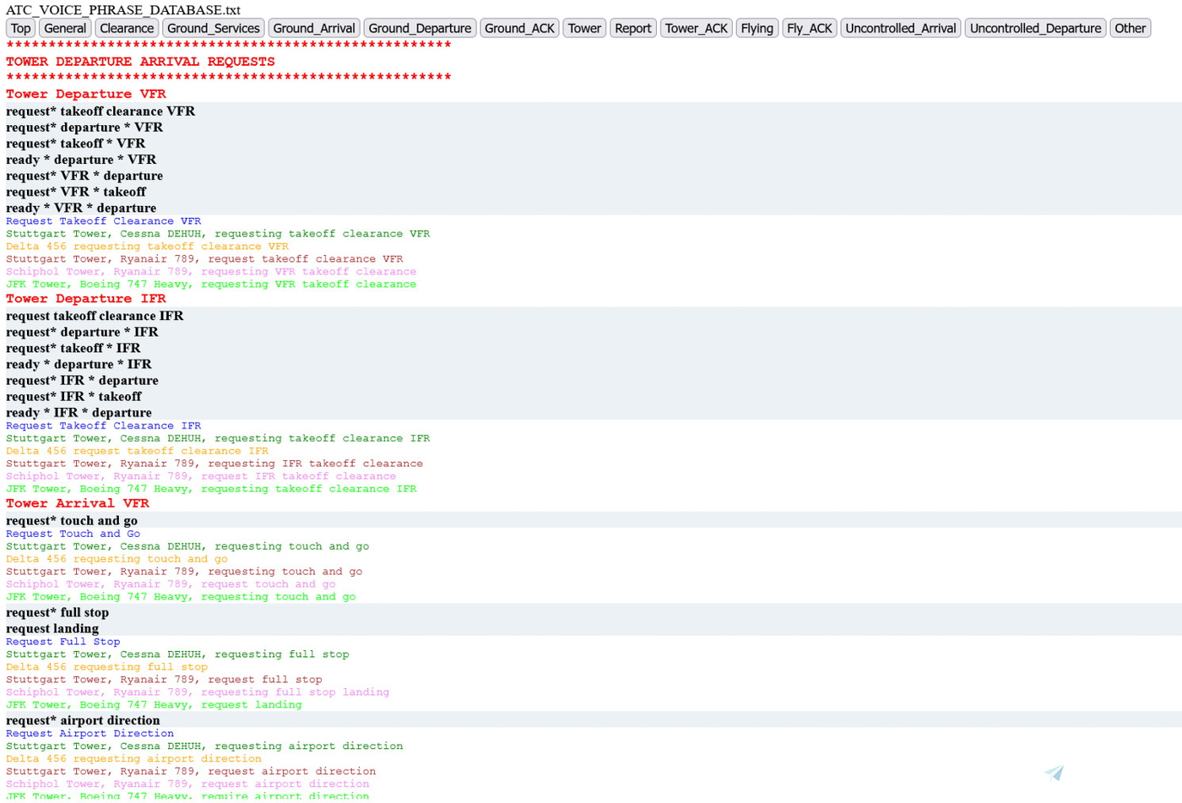Screen dimensions: 1182x803
Task: Select Tower_ACK navigation button
Action: (x=696, y=28)
